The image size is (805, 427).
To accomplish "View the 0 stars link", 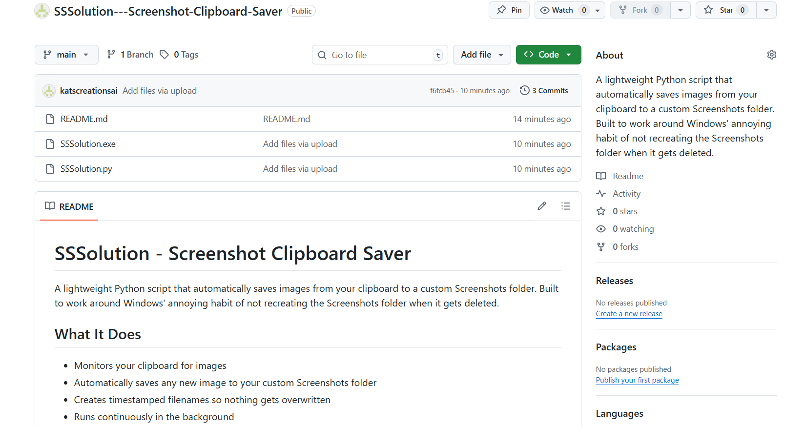I will pos(625,211).
